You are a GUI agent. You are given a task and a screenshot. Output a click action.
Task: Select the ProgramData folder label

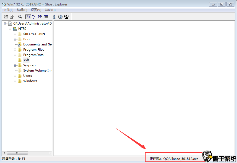pyautogui.click(x=33, y=55)
